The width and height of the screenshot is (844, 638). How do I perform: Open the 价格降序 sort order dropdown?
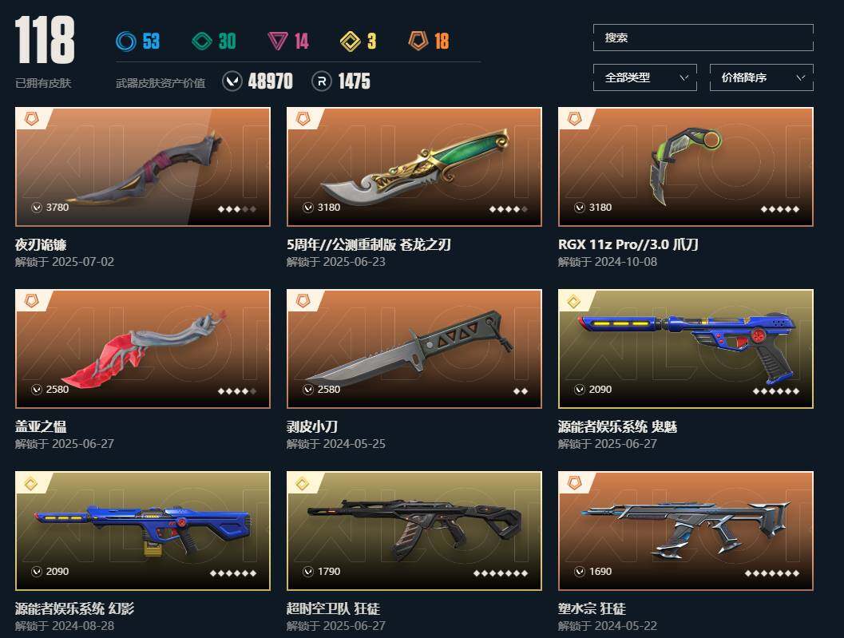[761, 77]
